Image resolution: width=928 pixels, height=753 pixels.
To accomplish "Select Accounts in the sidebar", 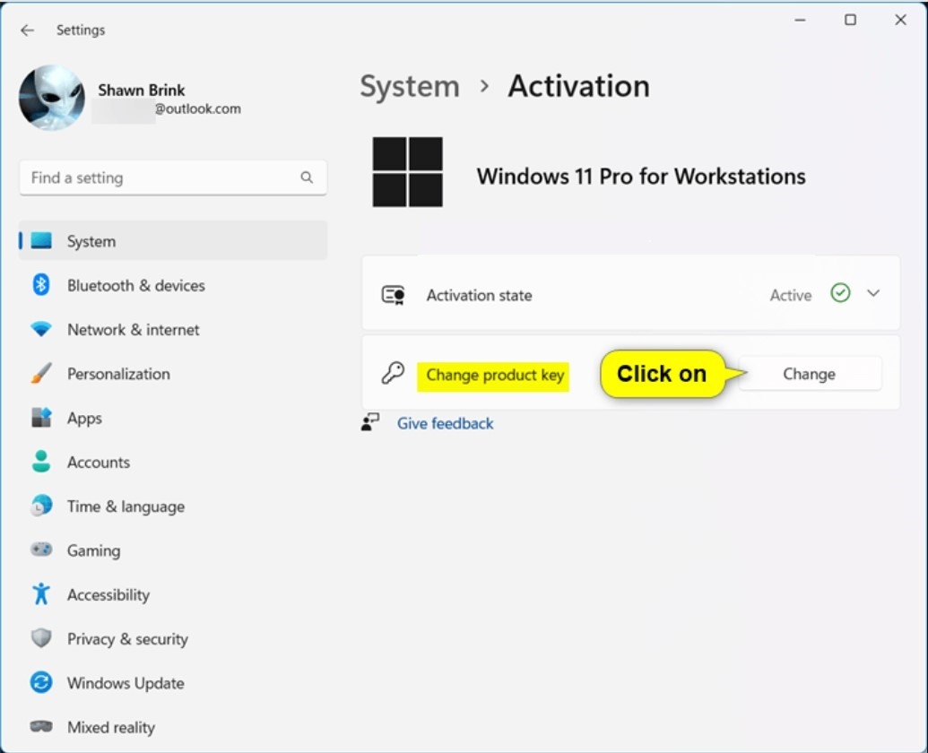I will pyautogui.click(x=98, y=463).
